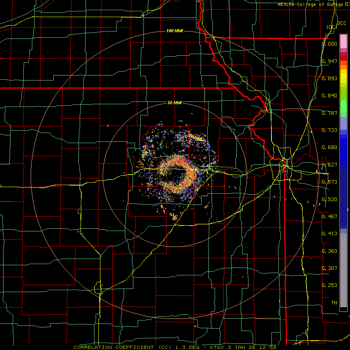Click the 'CORRELATION COEFFICIENT (CC)' product title
This screenshot has width=350, height=350.
tap(122, 347)
